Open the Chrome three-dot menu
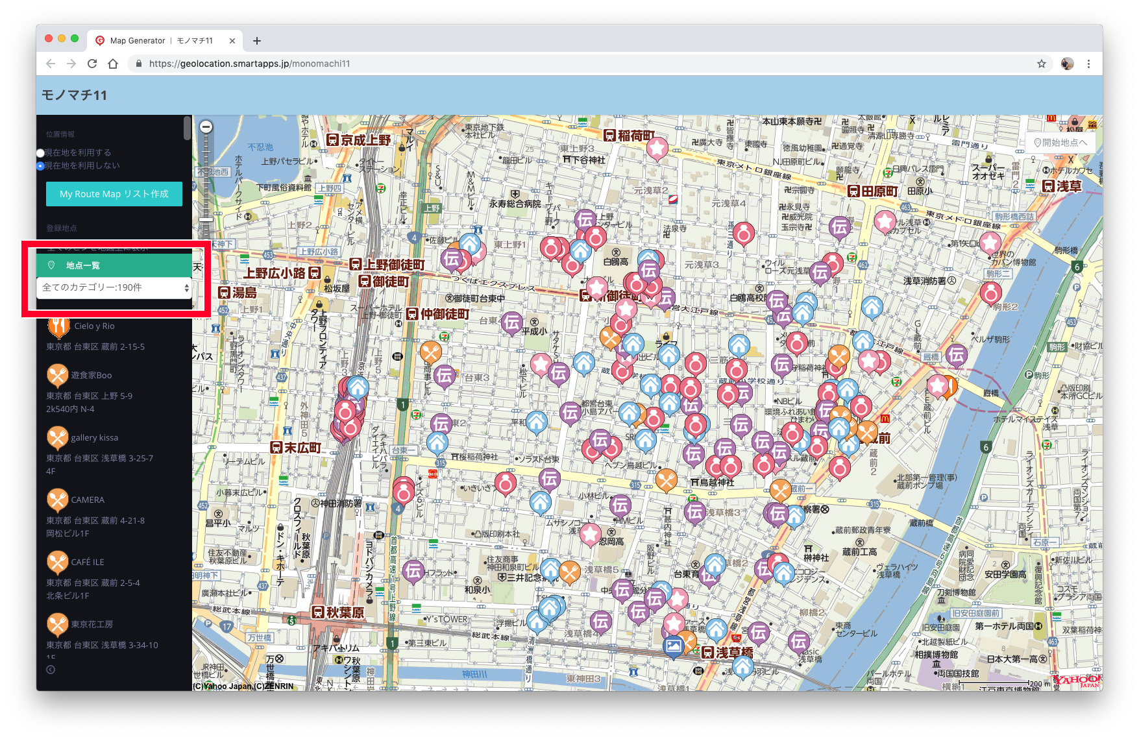 coord(1088,64)
